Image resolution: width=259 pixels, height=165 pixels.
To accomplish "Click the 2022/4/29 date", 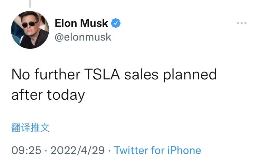I will pos(77,150).
